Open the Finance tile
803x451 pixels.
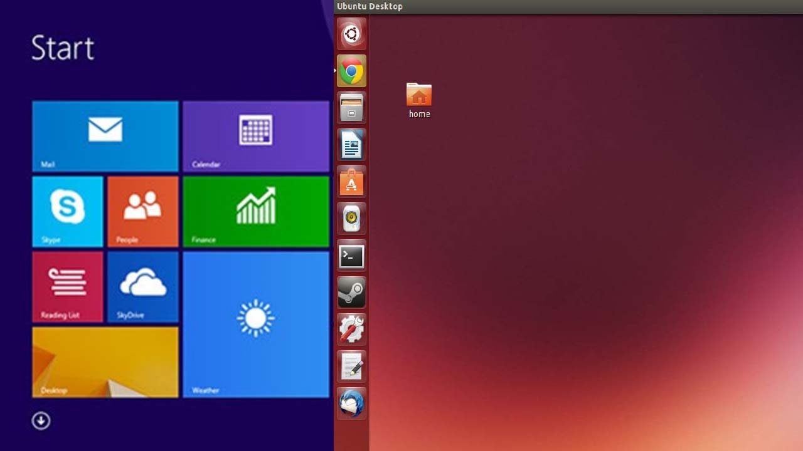(256, 211)
